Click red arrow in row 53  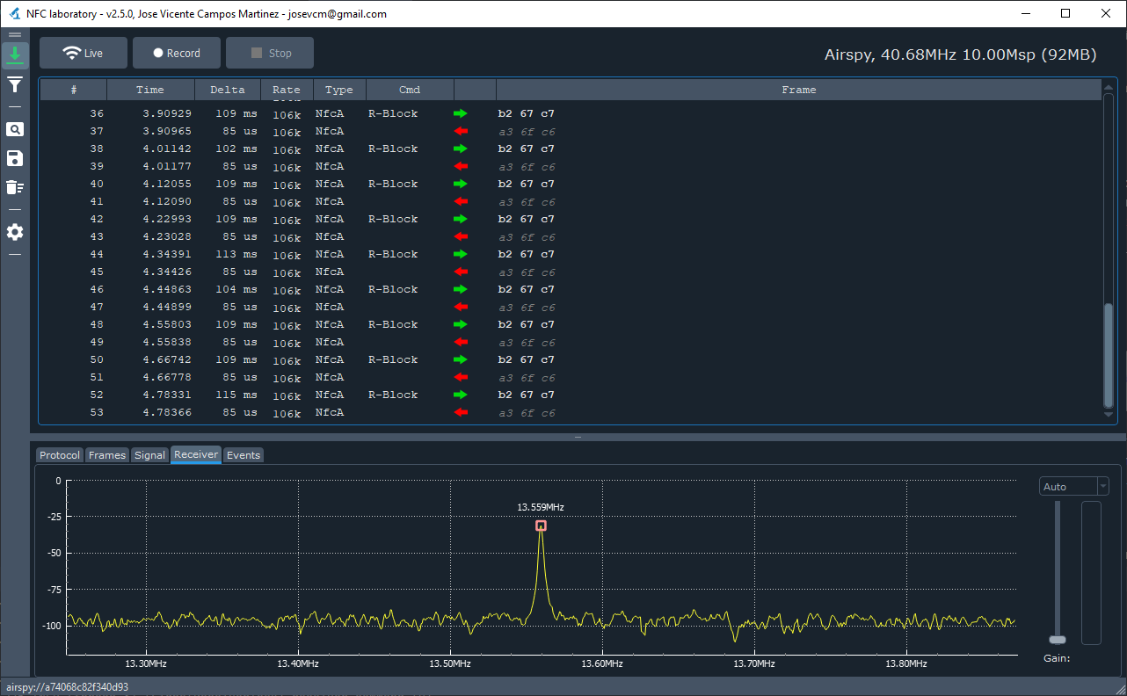[x=461, y=412]
